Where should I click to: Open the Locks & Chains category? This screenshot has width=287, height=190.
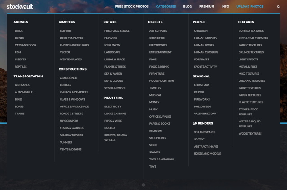[x=115, y=114]
